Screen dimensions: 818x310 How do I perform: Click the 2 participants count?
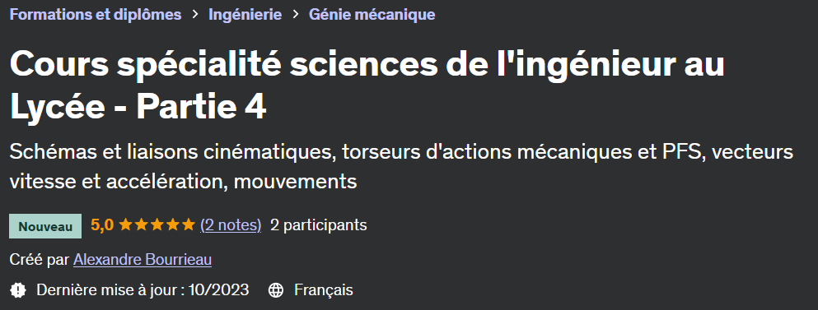point(319,225)
